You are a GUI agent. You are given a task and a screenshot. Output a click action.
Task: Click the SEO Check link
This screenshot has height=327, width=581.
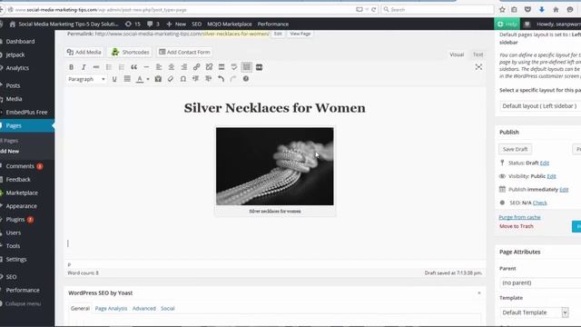pyautogui.click(x=540, y=203)
